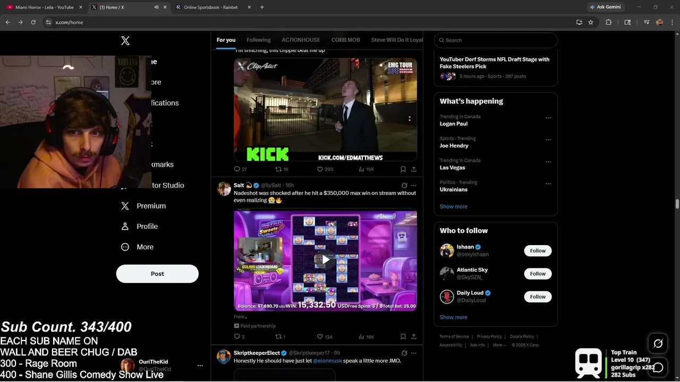680x382 pixels.
Task: Repost the clip post with 16 reposts
Action: coord(282,169)
